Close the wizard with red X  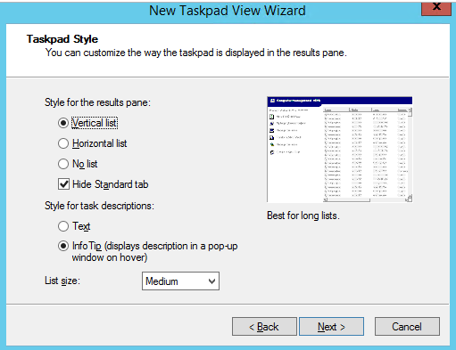(436, 8)
